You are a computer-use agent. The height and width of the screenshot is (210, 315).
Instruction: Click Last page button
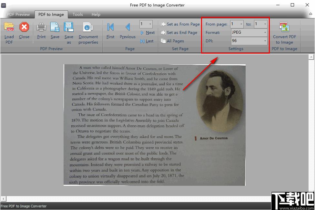pyautogui.click(x=147, y=41)
